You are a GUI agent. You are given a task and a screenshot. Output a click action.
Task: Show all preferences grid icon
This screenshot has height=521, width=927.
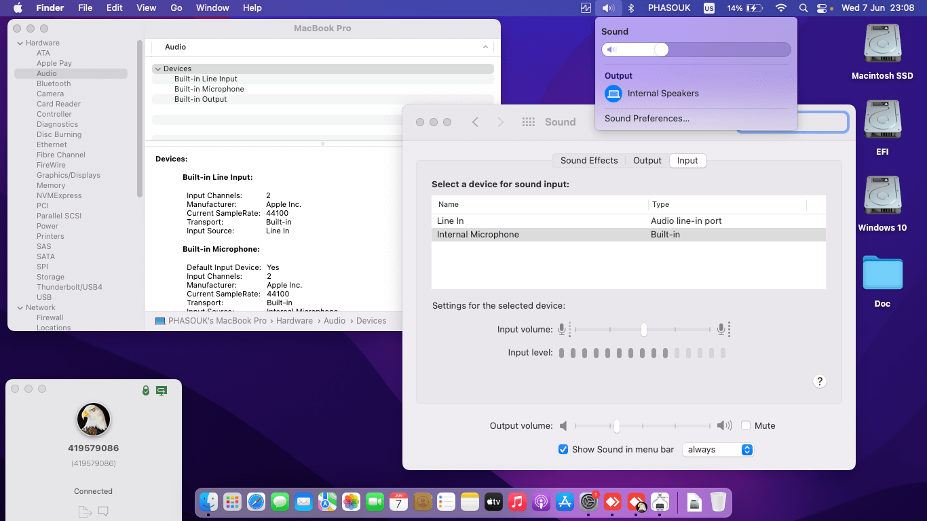pyautogui.click(x=529, y=122)
